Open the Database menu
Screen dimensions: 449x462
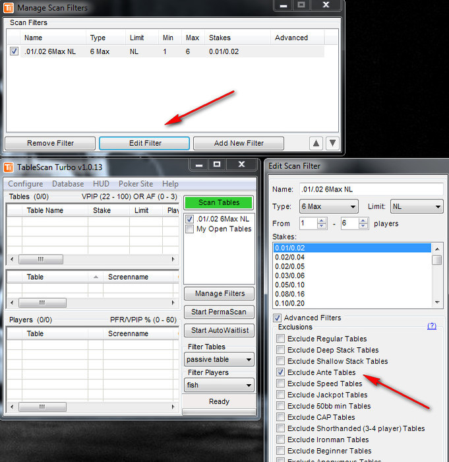tap(68, 184)
